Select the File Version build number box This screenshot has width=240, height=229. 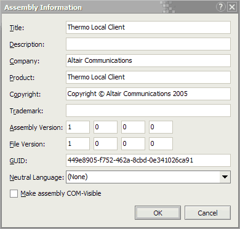[133, 144]
